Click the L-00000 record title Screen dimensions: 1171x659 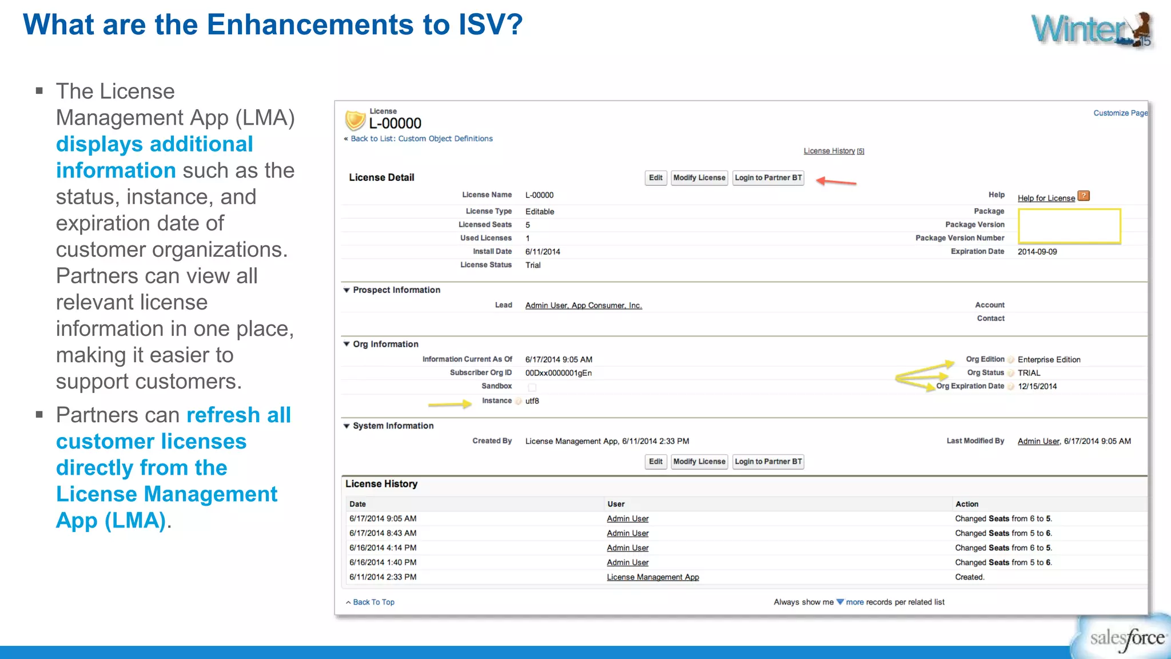pos(395,123)
